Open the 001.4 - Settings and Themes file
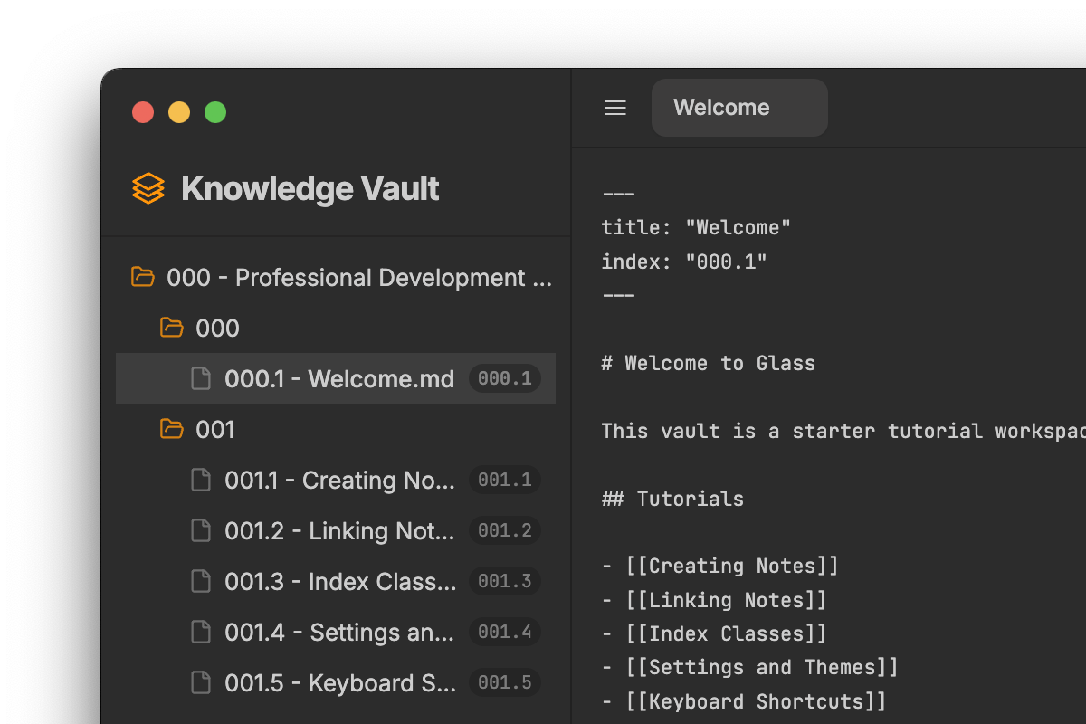 (x=336, y=632)
